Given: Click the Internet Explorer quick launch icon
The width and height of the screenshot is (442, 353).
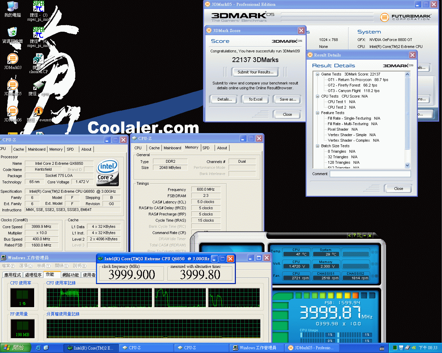Looking at the screenshot, I should [38, 348].
